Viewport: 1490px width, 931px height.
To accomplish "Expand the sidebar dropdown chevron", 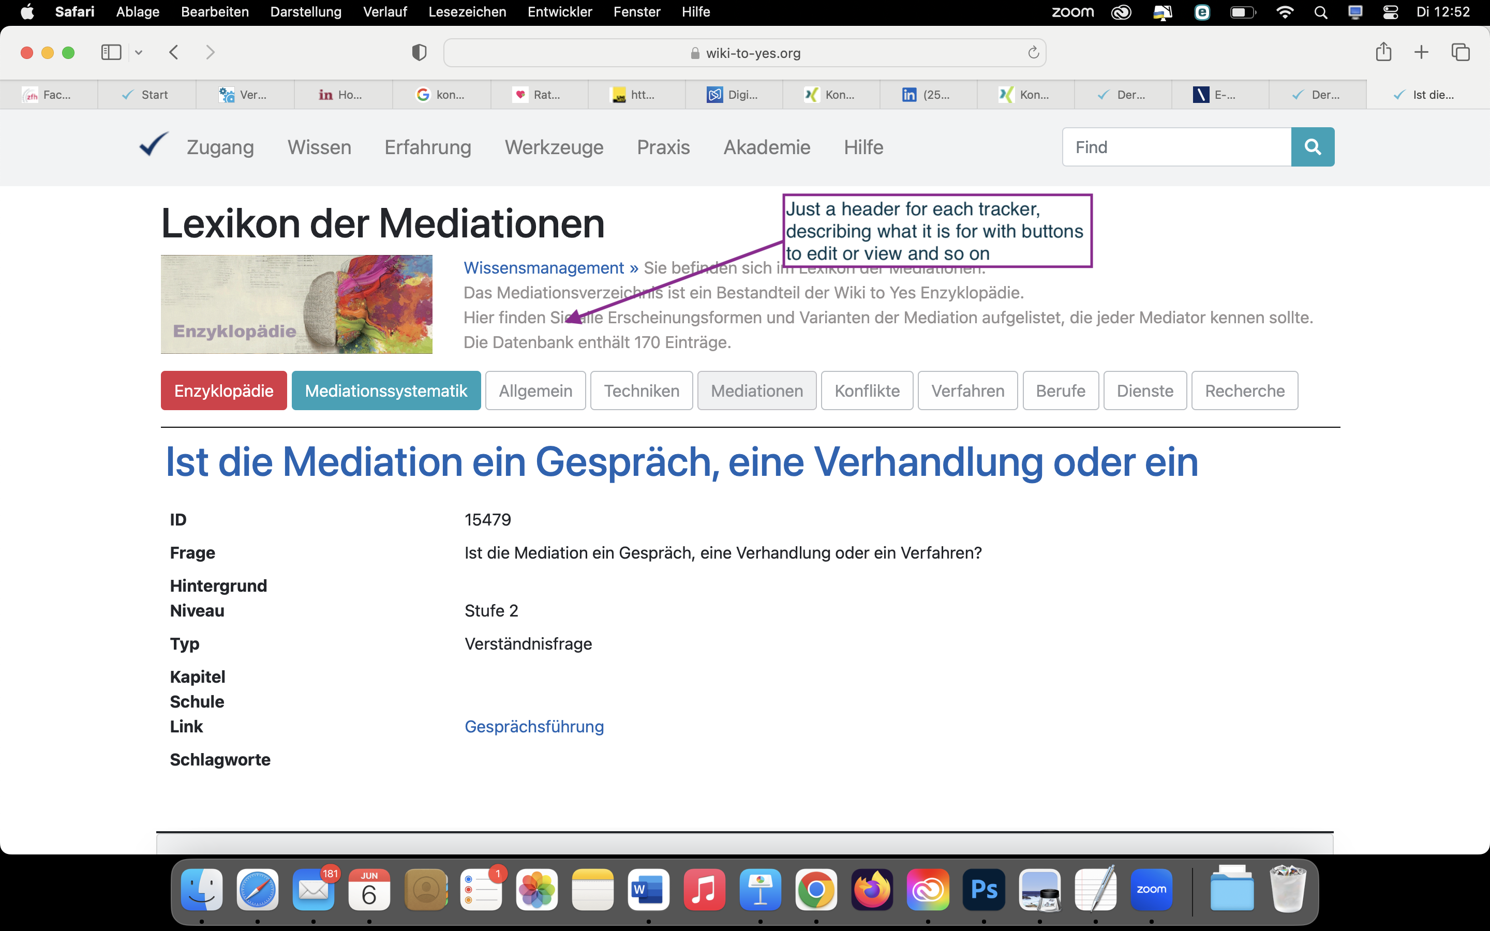I will (x=139, y=52).
